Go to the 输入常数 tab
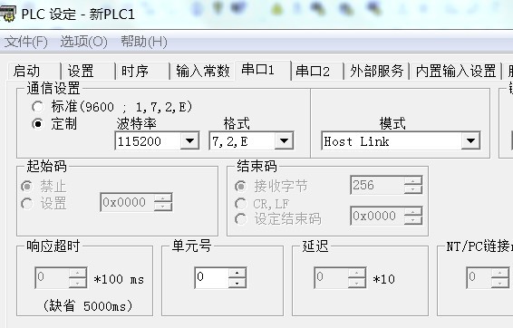Image resolution: width=513 pixels, height=328 pixels. click(202, 71)
